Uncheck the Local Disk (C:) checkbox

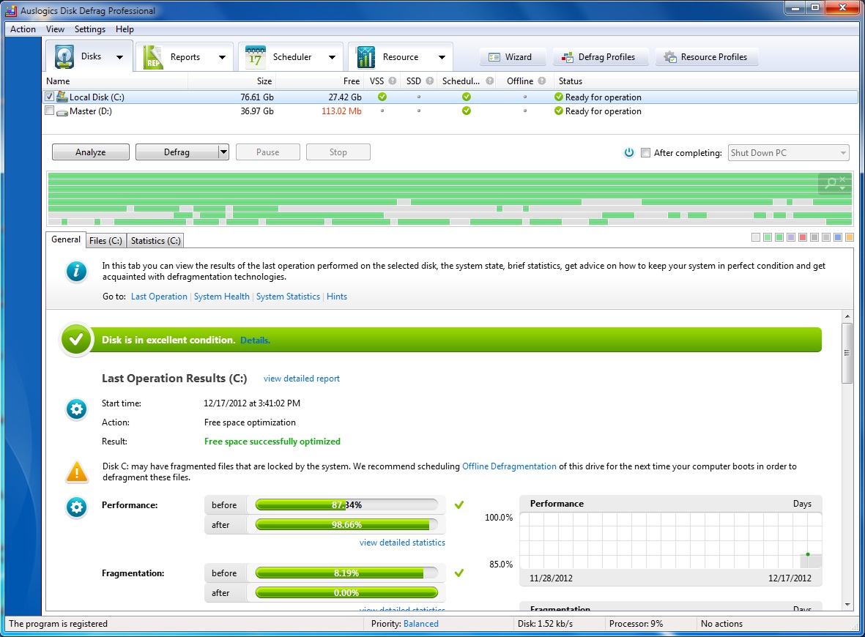coord(49,97)
